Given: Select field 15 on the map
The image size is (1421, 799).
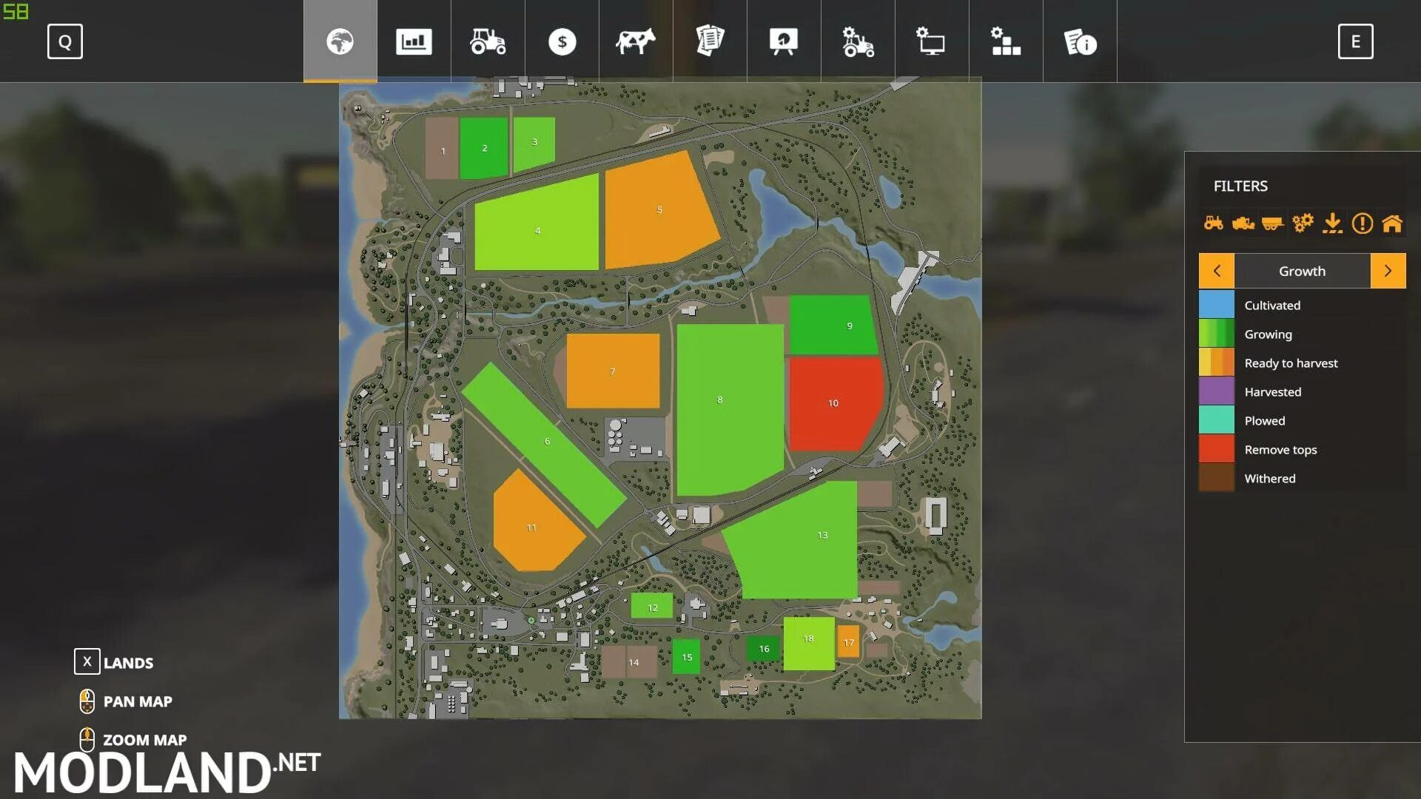Looking at the screenshot, I should click(686, 656).
